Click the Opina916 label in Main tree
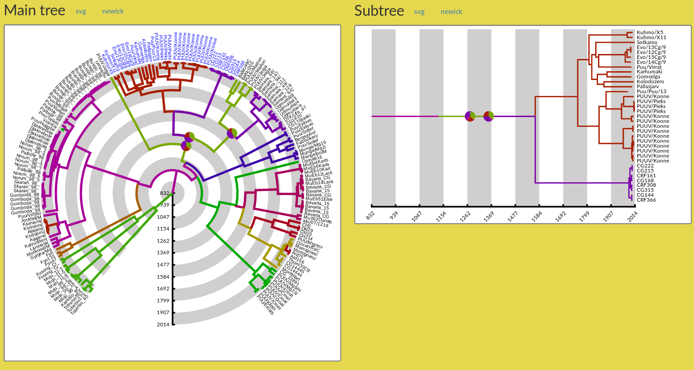 point(312,159)
